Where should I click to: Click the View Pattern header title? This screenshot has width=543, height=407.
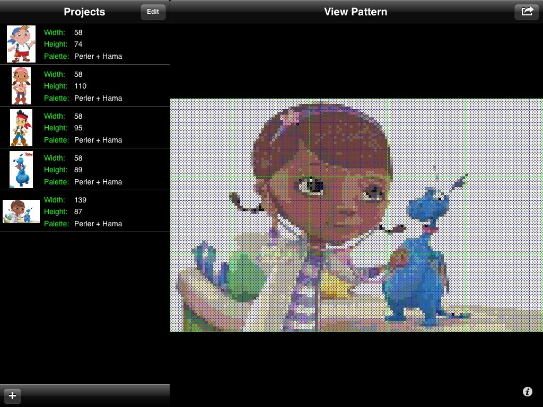[x=355, y=12]
